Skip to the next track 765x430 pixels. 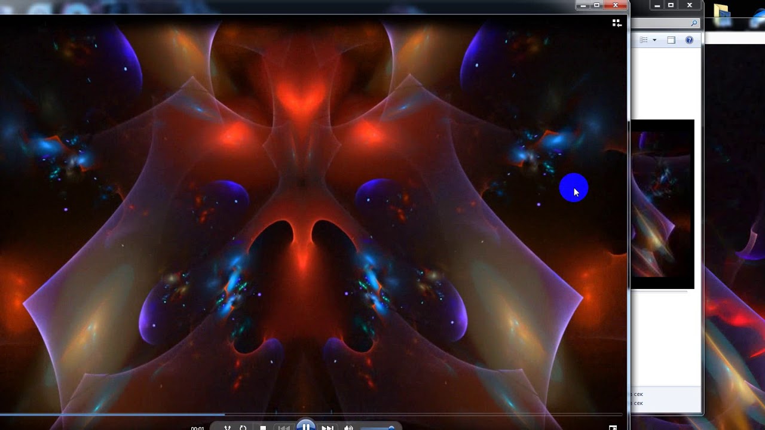(x=328, y=428)
